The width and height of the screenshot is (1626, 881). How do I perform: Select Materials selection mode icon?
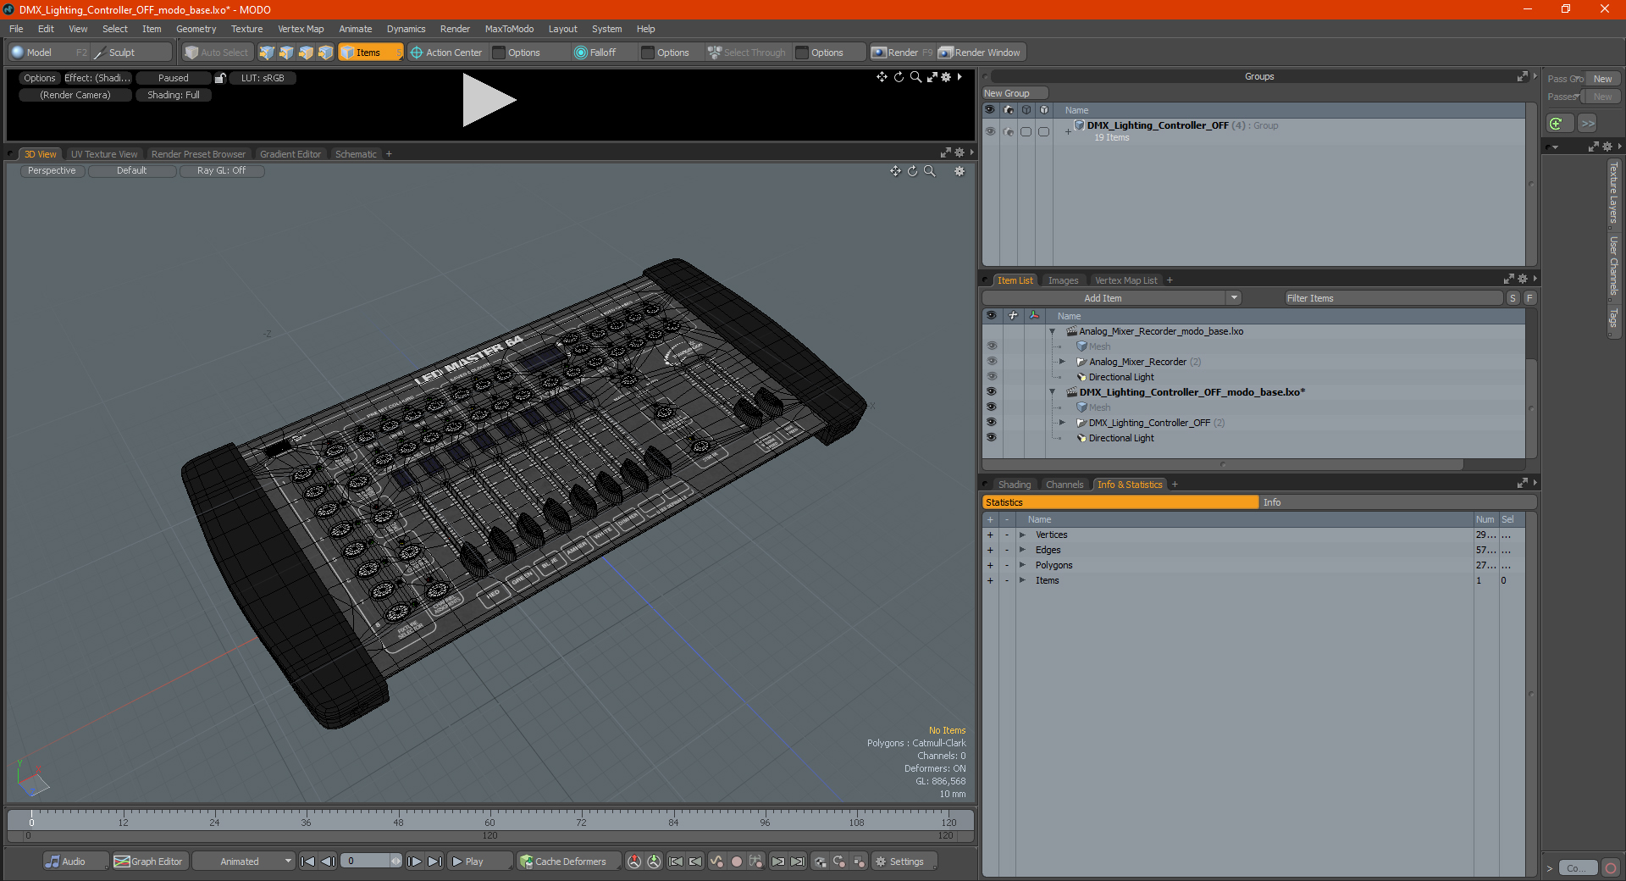[x=325, y=53]
